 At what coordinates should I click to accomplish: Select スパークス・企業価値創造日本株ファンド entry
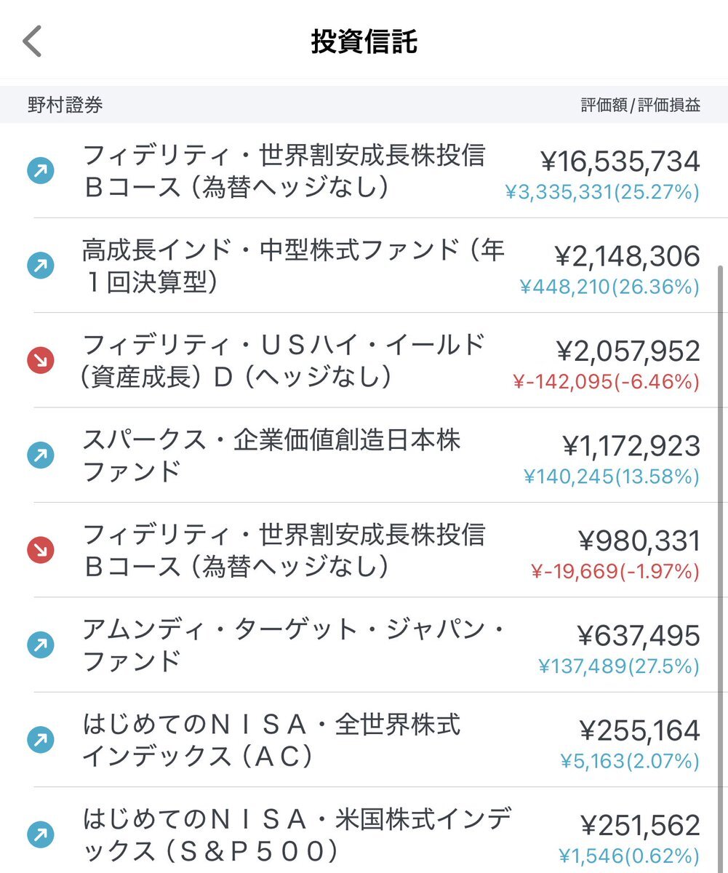point(364,455)
